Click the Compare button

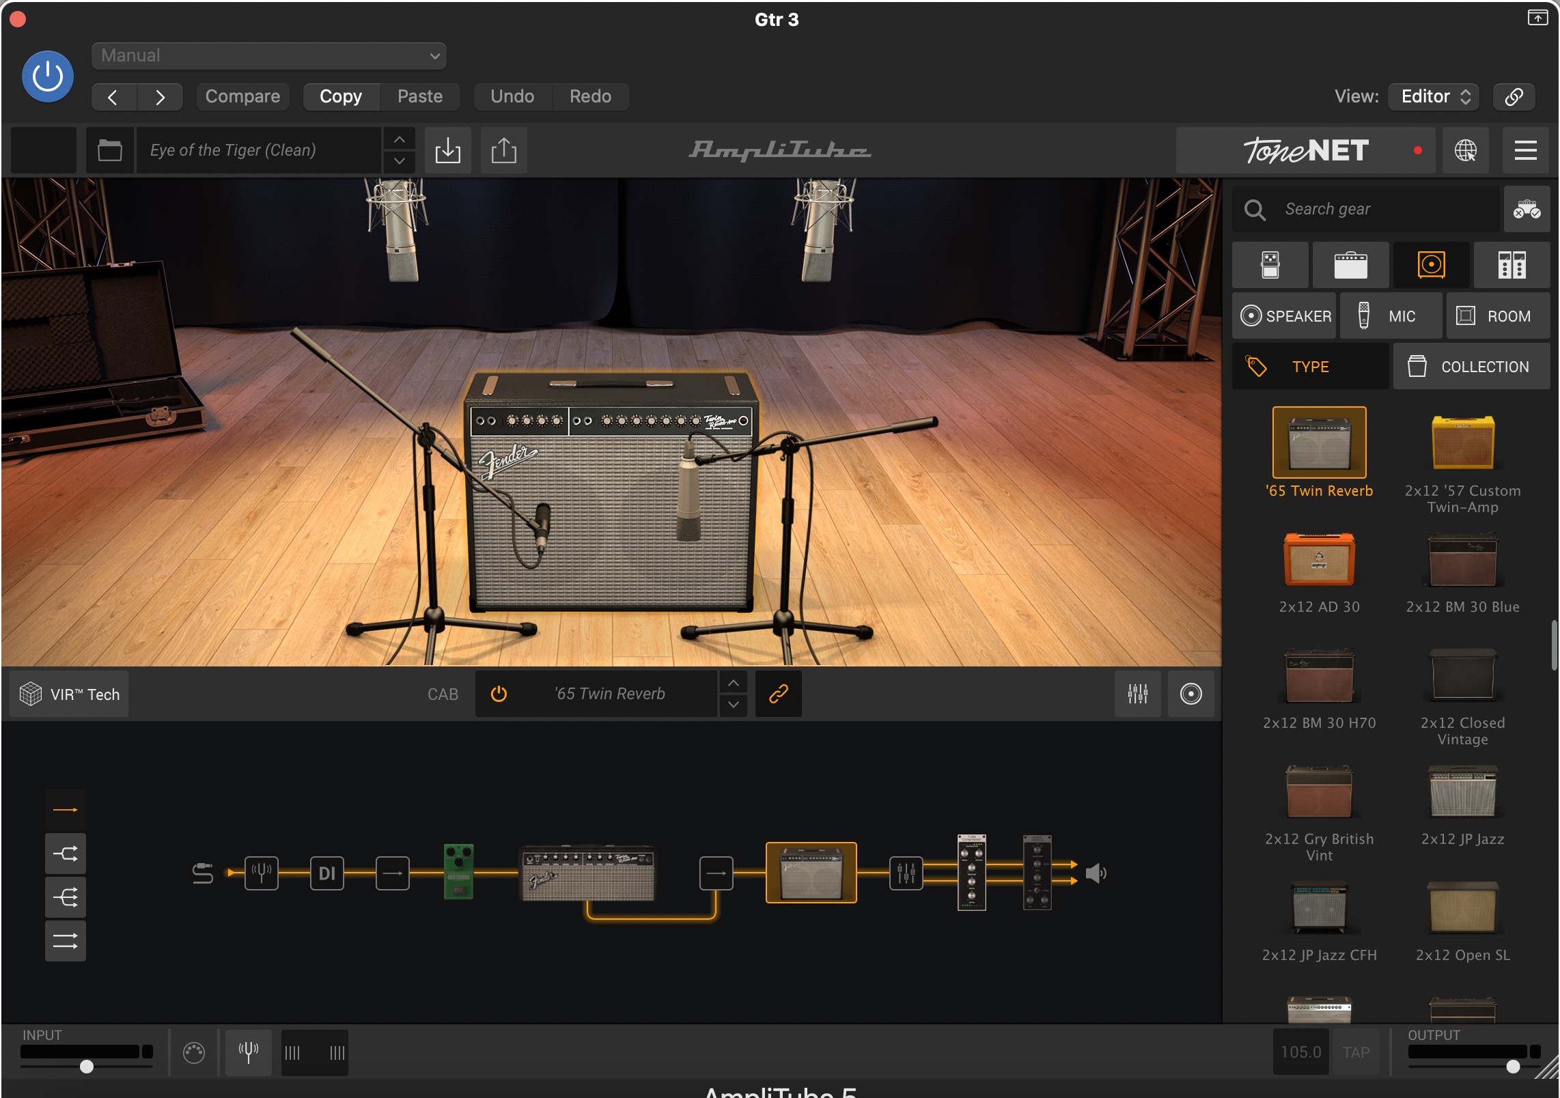coord(242,96)
